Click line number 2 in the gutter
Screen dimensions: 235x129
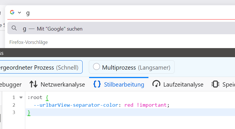tap(14, 105)
